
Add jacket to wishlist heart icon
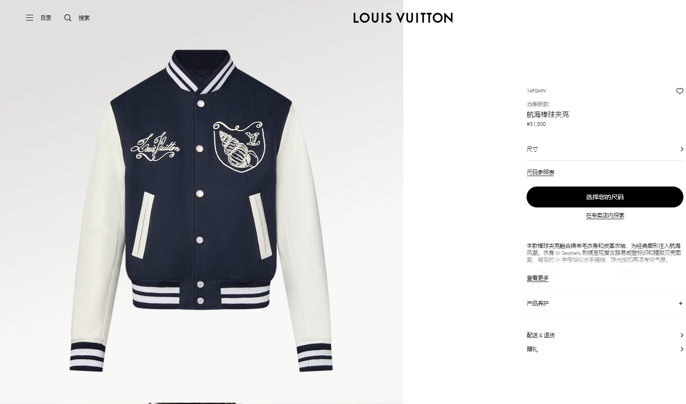coord(679,91)
